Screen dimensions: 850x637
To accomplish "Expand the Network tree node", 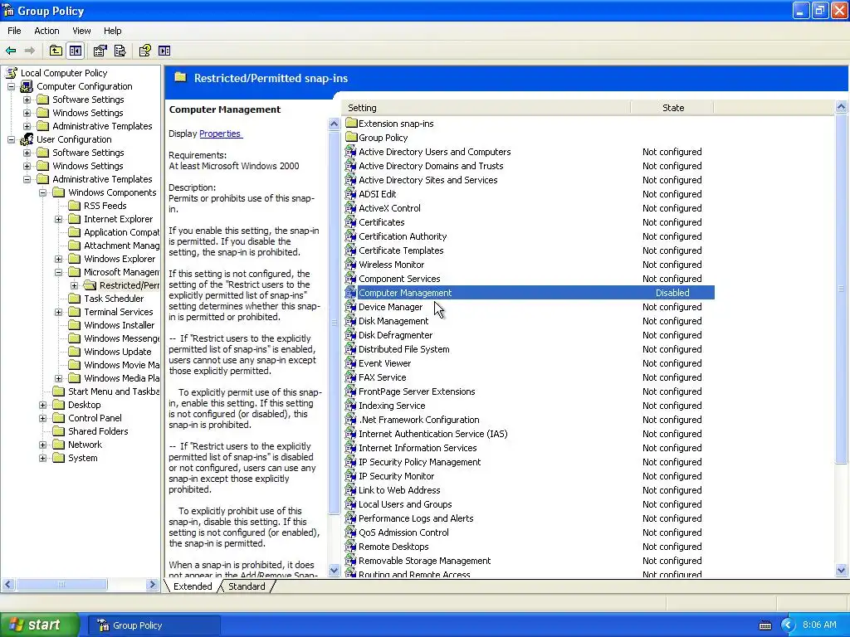I will coord(42,445).
